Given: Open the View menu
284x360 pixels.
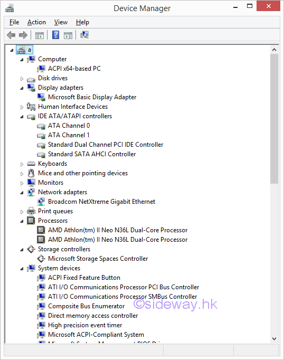Looking at the screenshot, I should coord(61,22).
